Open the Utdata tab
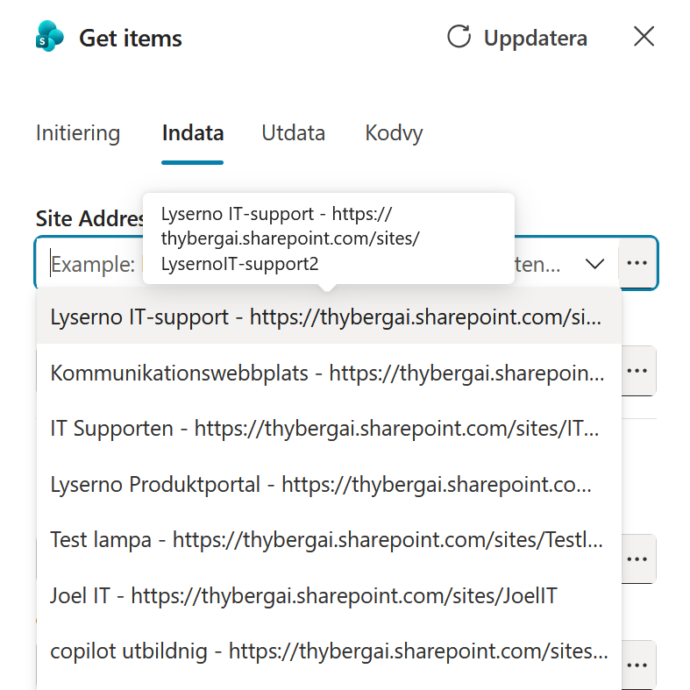The height and width of the screenshot is (690, 690). [293, 133]
